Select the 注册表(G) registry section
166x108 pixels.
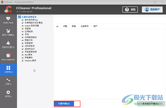coord(8,70)
